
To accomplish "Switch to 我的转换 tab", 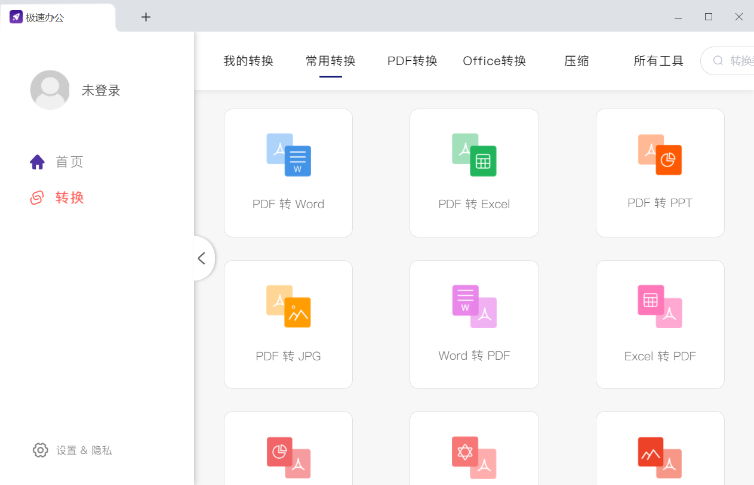I will 248,61.
